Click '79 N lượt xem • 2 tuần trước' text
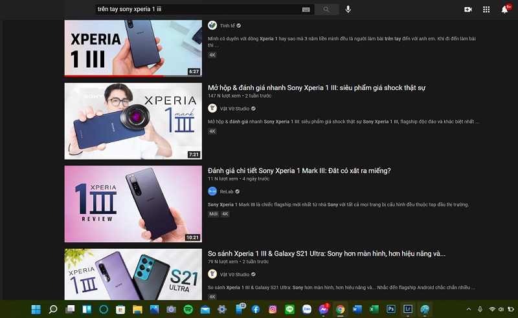 coord(238,262)
